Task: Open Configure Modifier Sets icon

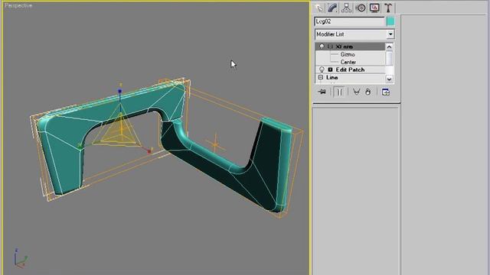Action: coord(386,92)
